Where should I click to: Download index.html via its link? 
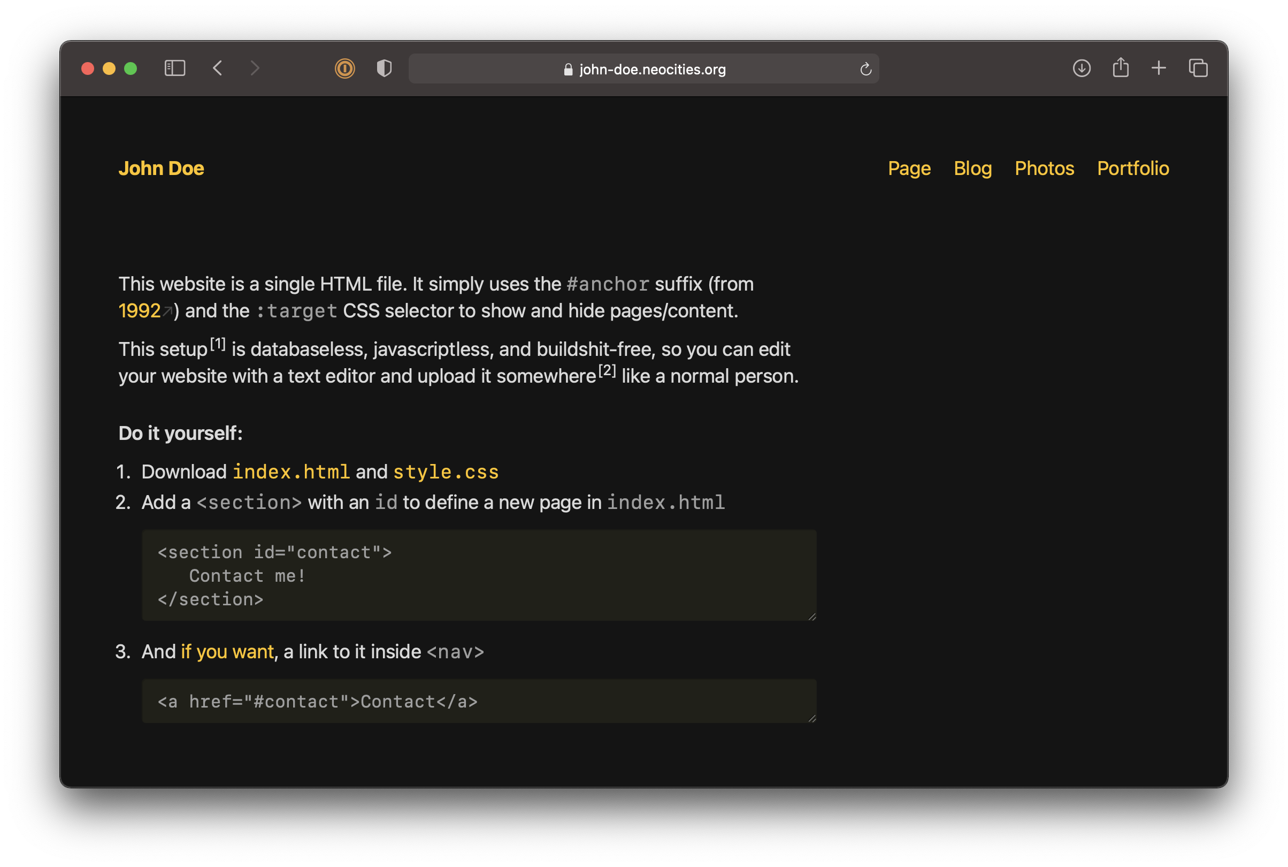click(290, 471)
